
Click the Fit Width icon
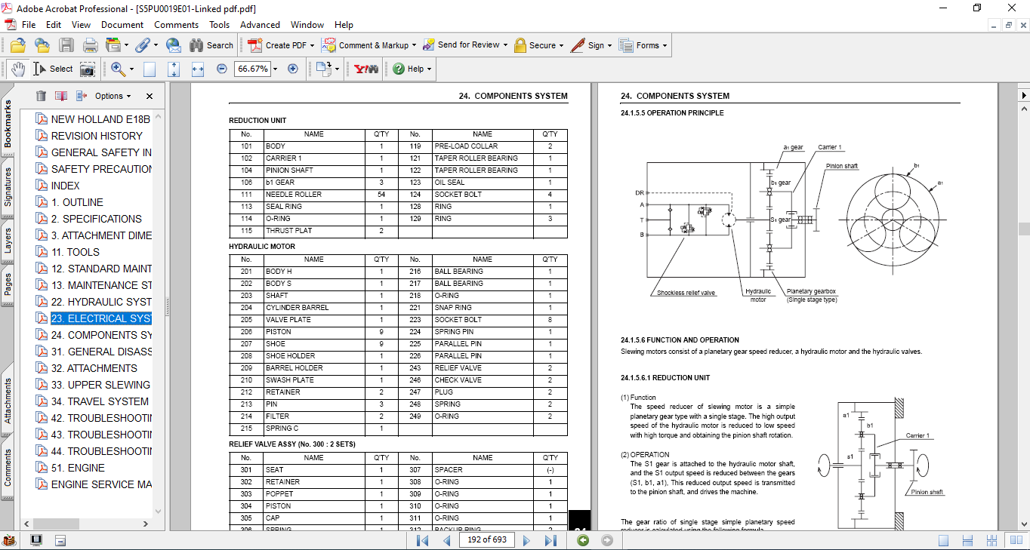pyautogui.click(x=198, y=69)
